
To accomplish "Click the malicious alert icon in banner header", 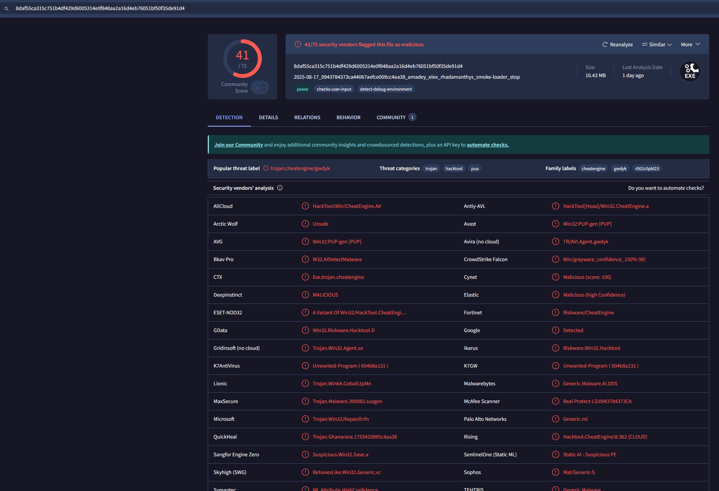I will pyautogui.click(x=298, y=45).
